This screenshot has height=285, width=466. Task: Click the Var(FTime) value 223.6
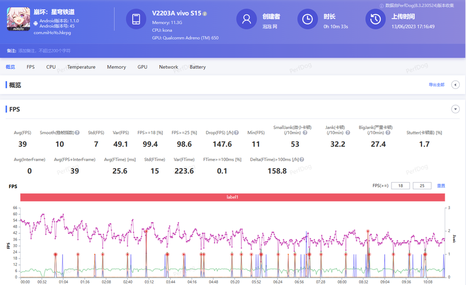[184, 171]
